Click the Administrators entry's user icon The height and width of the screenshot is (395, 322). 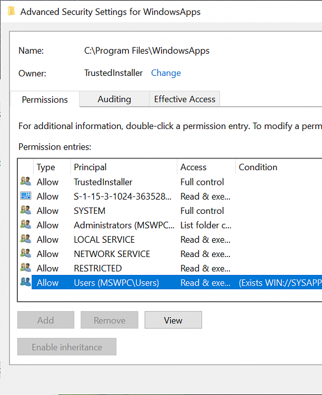25,225
